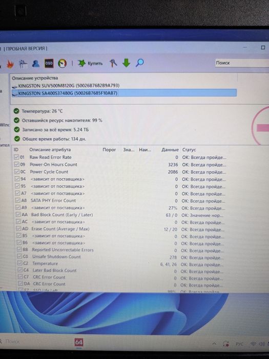Click the Wi-Fi icon in system tray
This screenshot has height=359, width=269.
click(x=253, y=344)
